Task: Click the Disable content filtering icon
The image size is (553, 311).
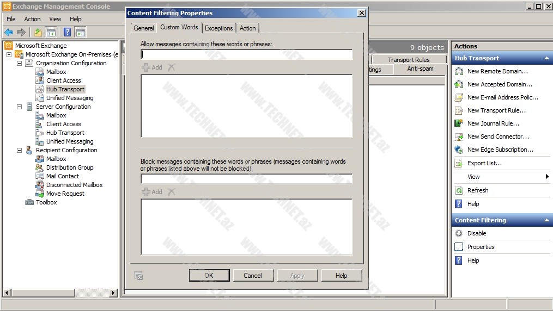Action: tap(459, 233)
